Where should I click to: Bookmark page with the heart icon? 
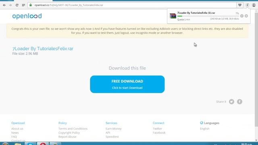click(240, 5)
